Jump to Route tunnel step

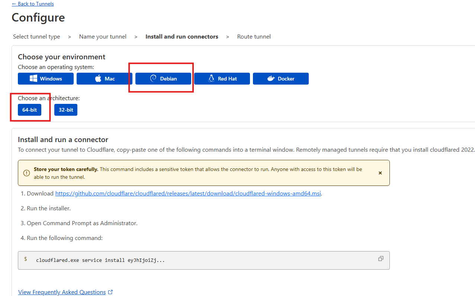(x=254, y=37)
